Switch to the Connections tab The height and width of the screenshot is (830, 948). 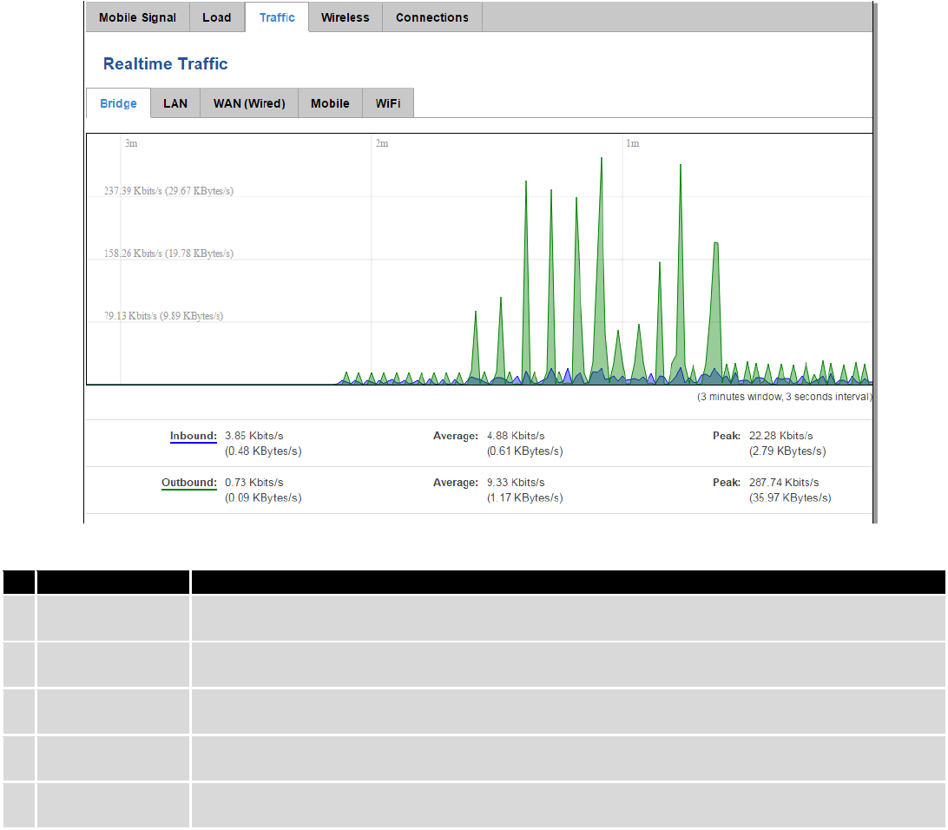tap(432, 17)
